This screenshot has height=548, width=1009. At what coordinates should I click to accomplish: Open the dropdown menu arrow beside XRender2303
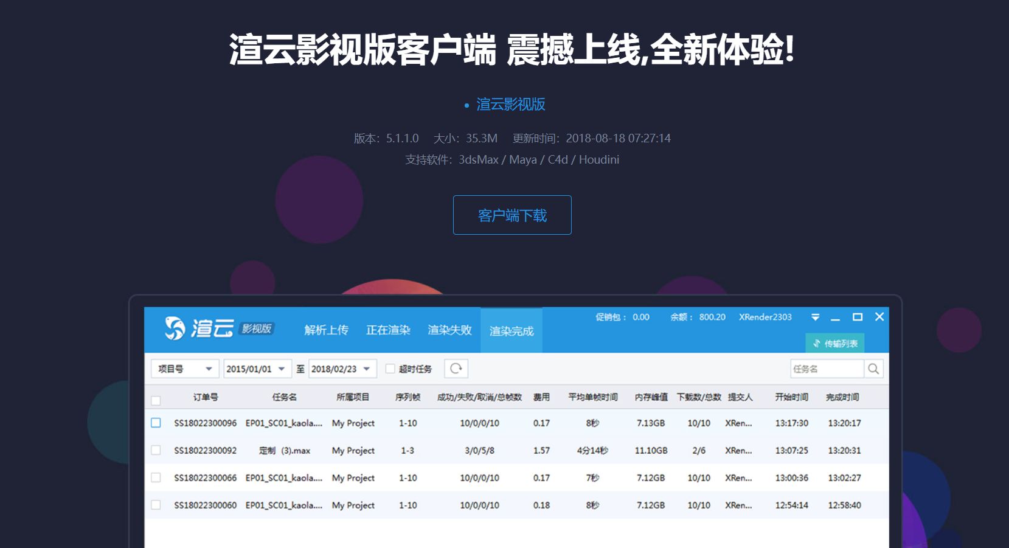point(816,317)
